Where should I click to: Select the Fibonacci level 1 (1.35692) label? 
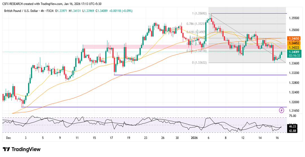pos(199,14)
